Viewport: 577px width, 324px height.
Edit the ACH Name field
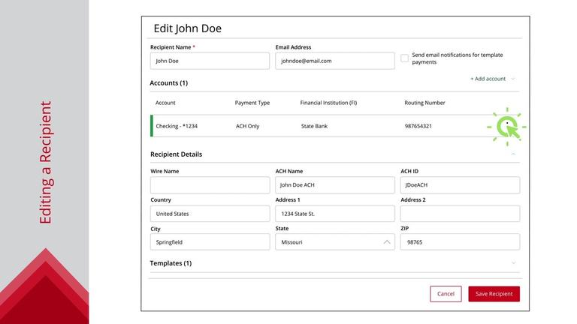click(x=335, y=184)
